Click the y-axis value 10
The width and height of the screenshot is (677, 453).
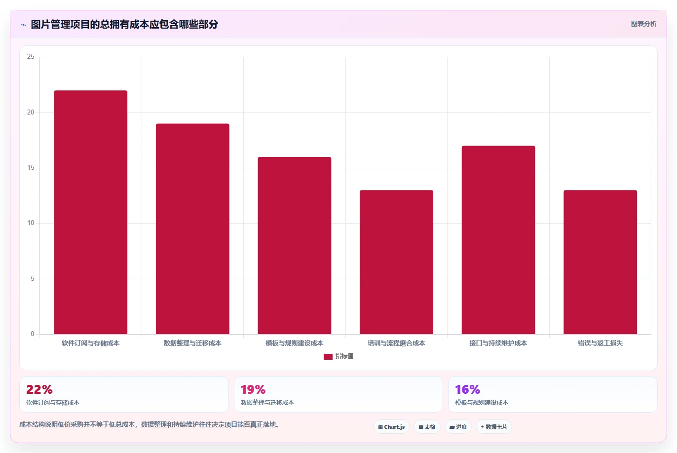31,223
